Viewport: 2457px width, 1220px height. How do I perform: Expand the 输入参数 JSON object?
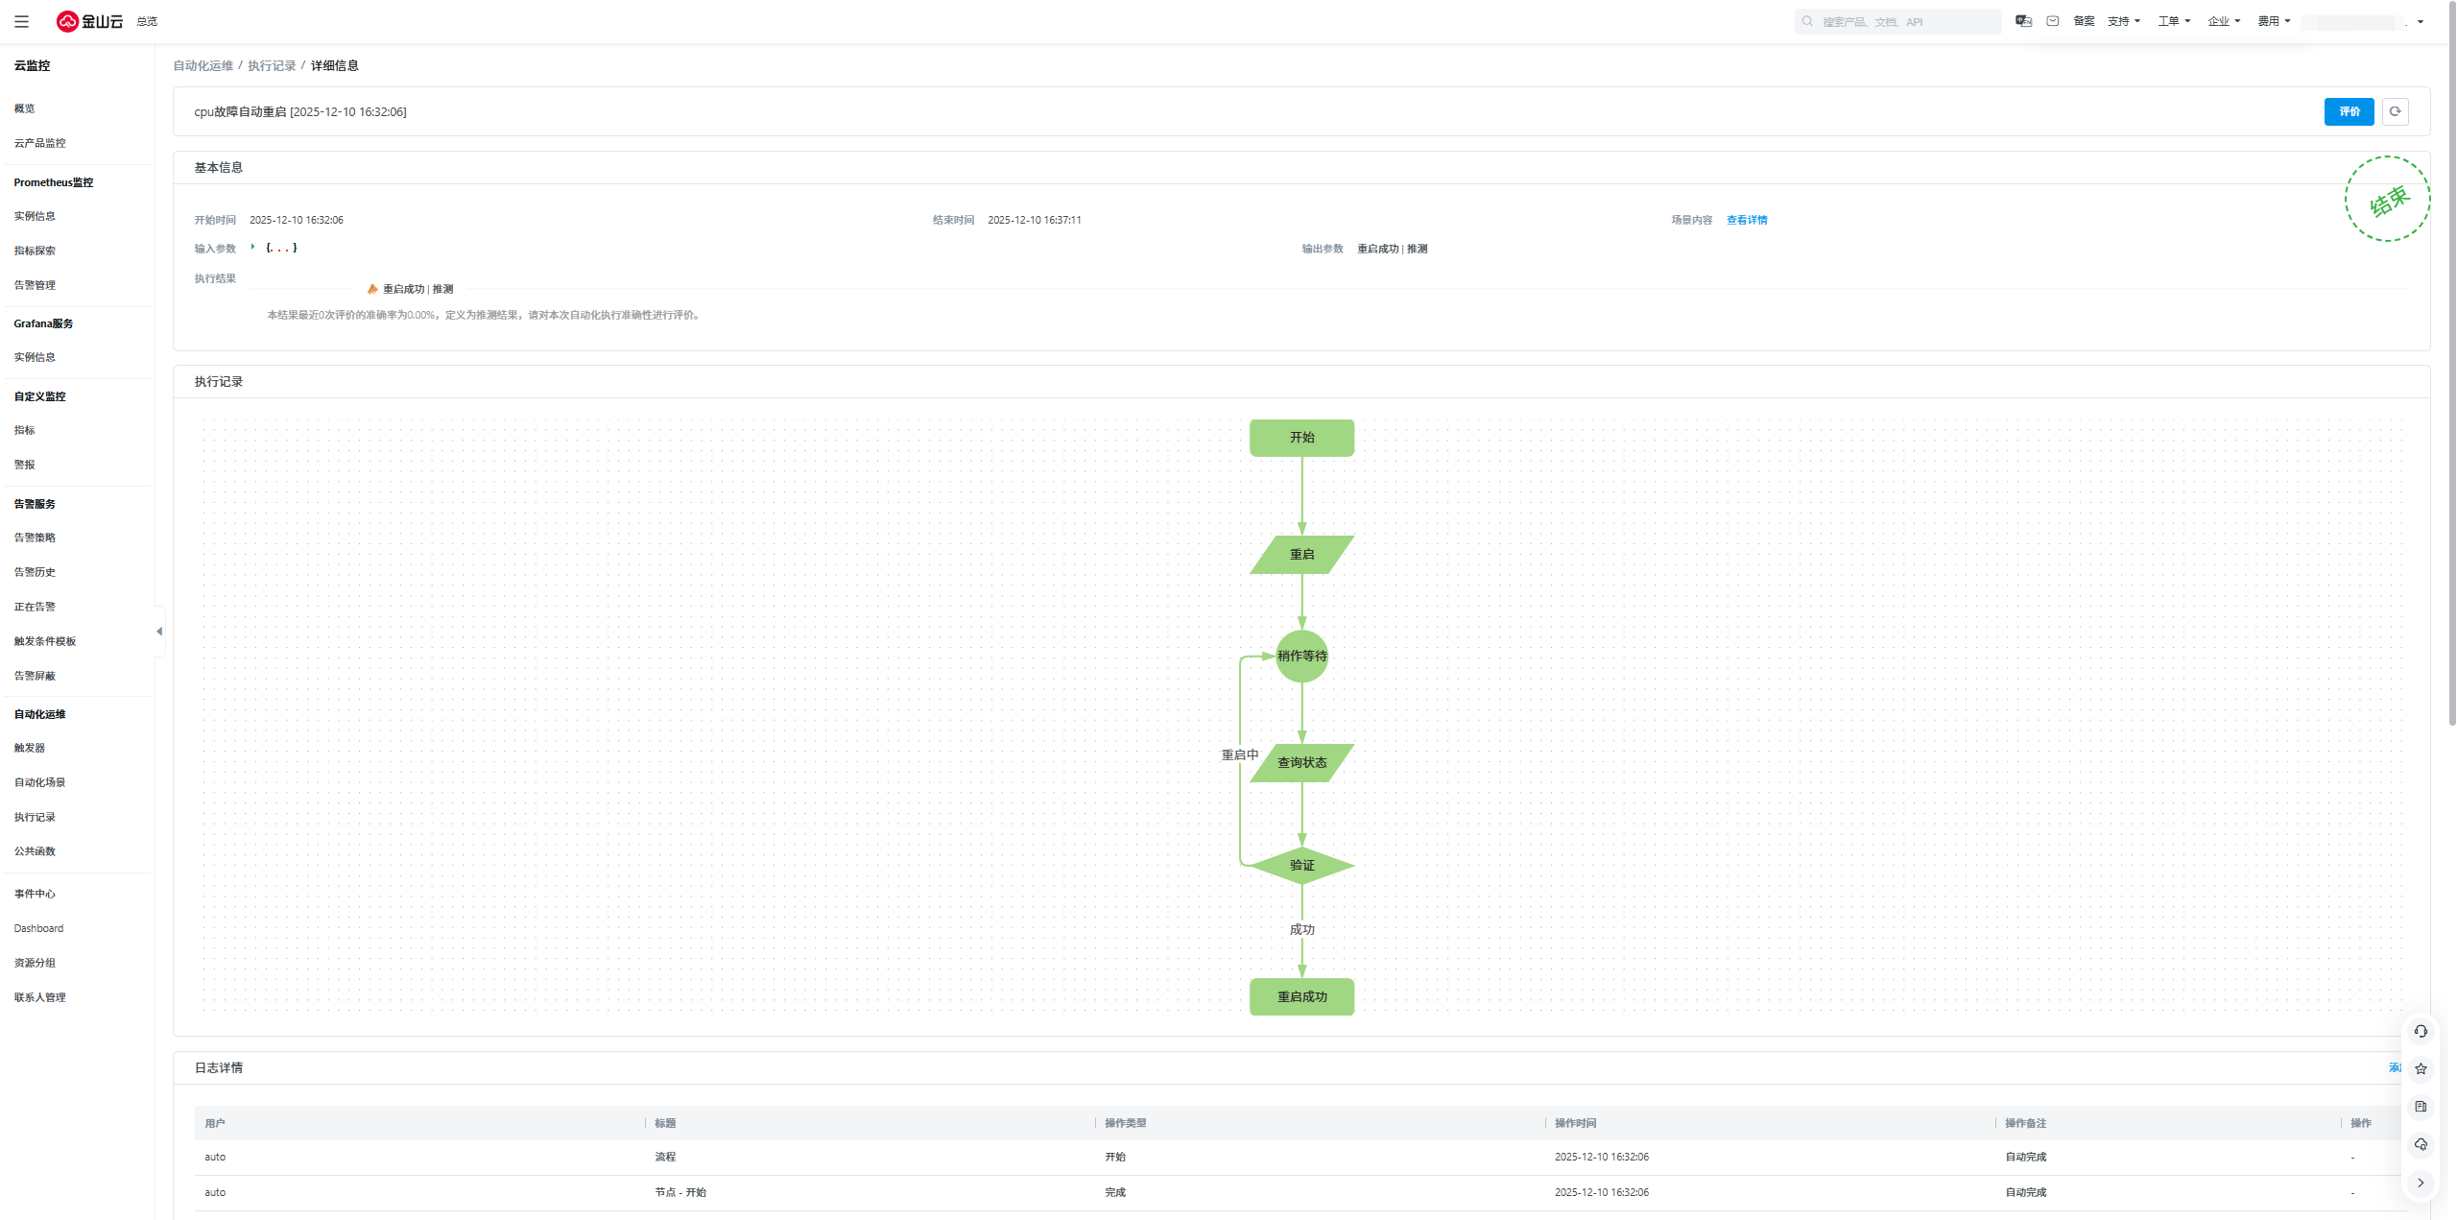[253, 248]
